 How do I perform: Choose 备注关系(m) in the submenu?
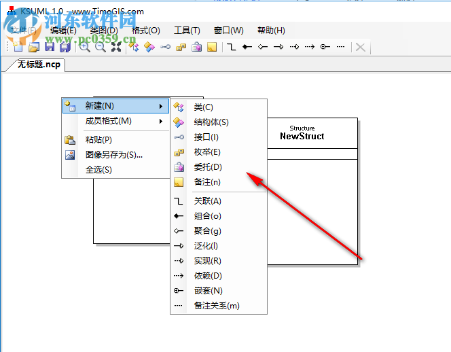pos(219,306)
